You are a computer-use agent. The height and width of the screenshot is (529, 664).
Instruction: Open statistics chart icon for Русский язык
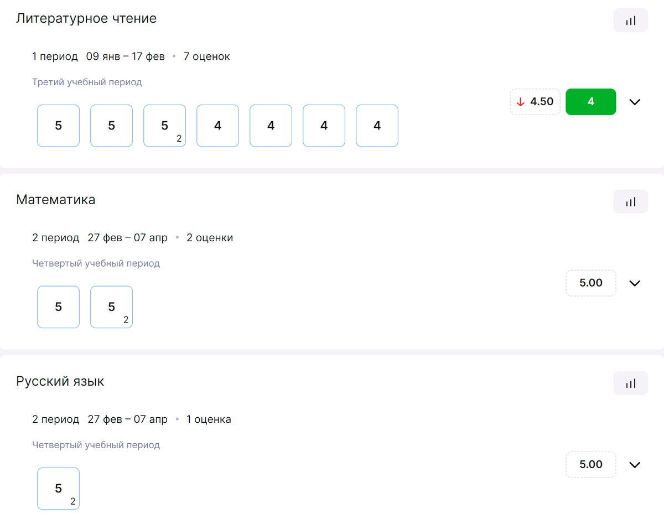[x=630, y=383]
